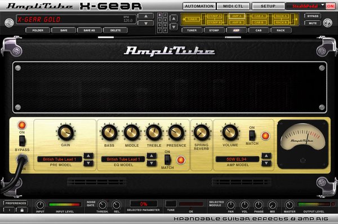Click the amp VOLUME knob

pos(230,132)
